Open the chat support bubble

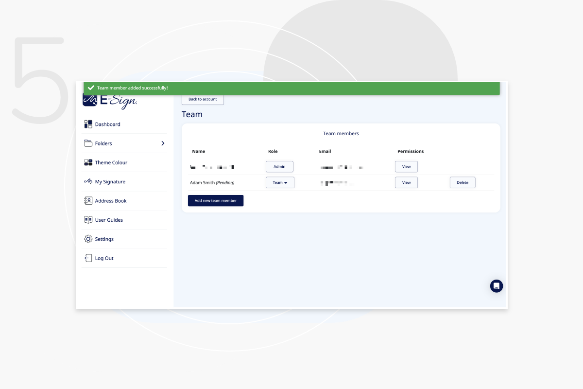click(497, 286)
